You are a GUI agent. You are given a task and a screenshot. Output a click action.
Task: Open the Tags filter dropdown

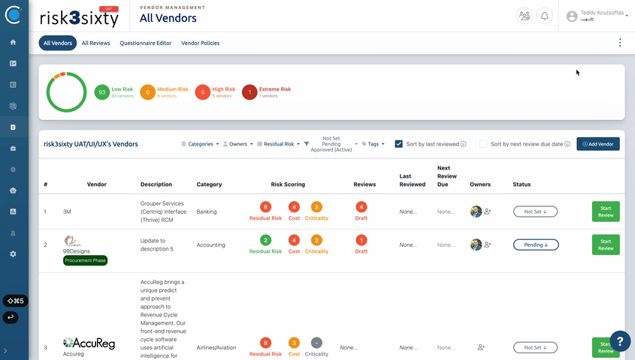(x=373, y=144)
